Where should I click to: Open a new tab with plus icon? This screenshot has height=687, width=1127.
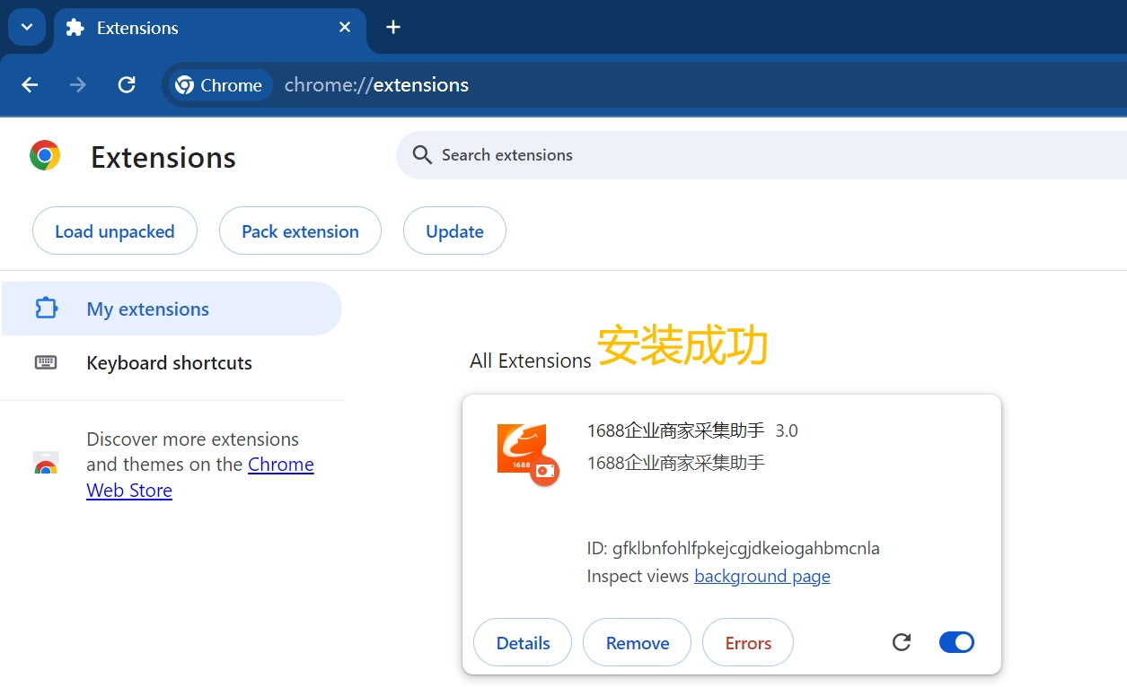pyautogui.click(x=392, y=27)
